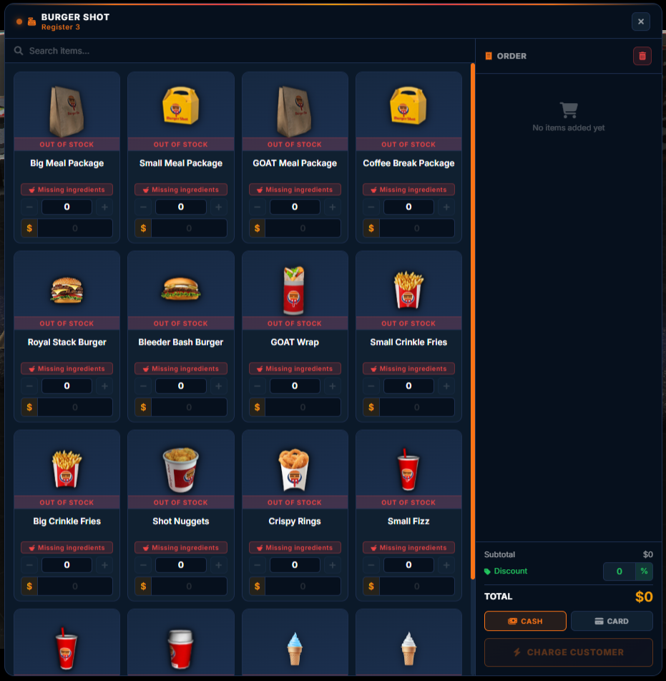Increase Small Fizz quantity with plus

point(446,565)
